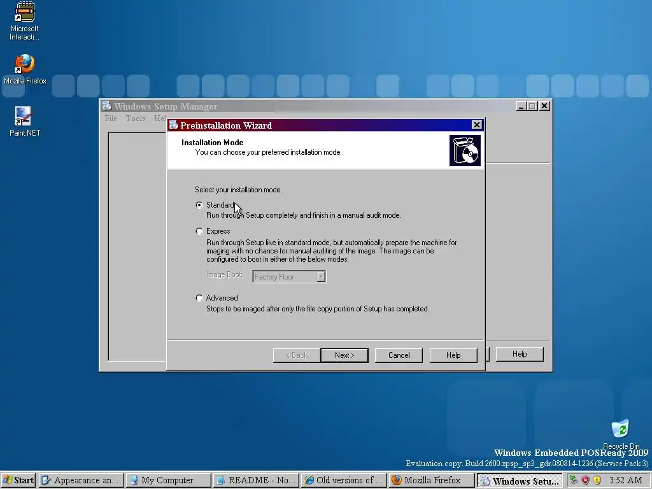This screenshot has width=652, height=489.
Task: Click the Cancel button in wizard
Action: point(399,355)
